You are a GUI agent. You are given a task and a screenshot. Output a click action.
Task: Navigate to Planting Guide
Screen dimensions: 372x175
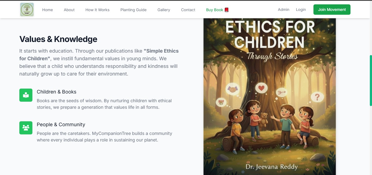133,10
